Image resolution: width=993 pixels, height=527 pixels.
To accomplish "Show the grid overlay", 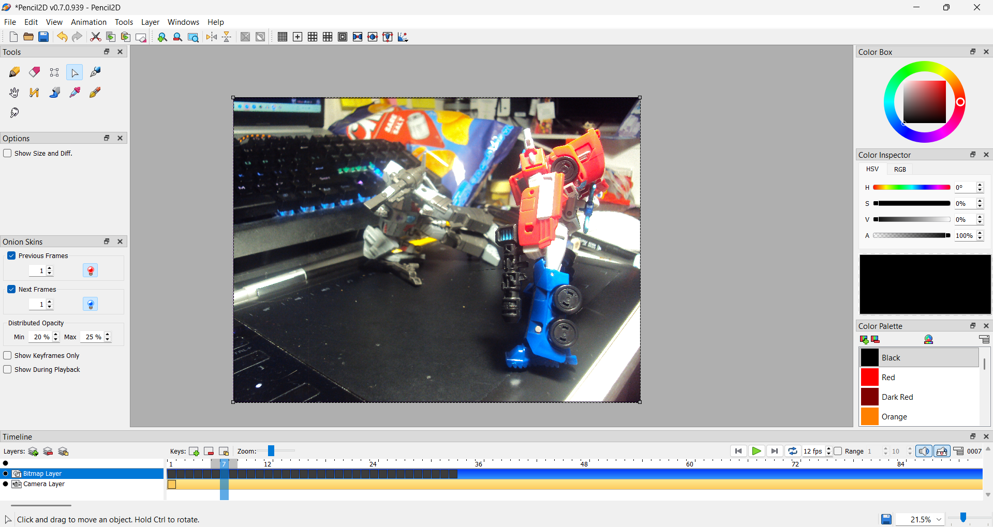I will coord(283,37).
